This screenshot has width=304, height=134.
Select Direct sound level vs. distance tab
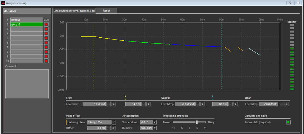coord(74,11)
